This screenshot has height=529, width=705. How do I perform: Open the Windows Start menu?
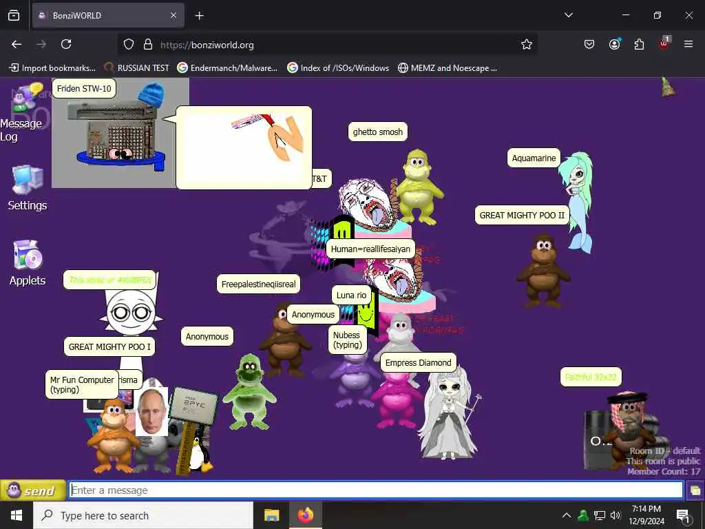17,515
